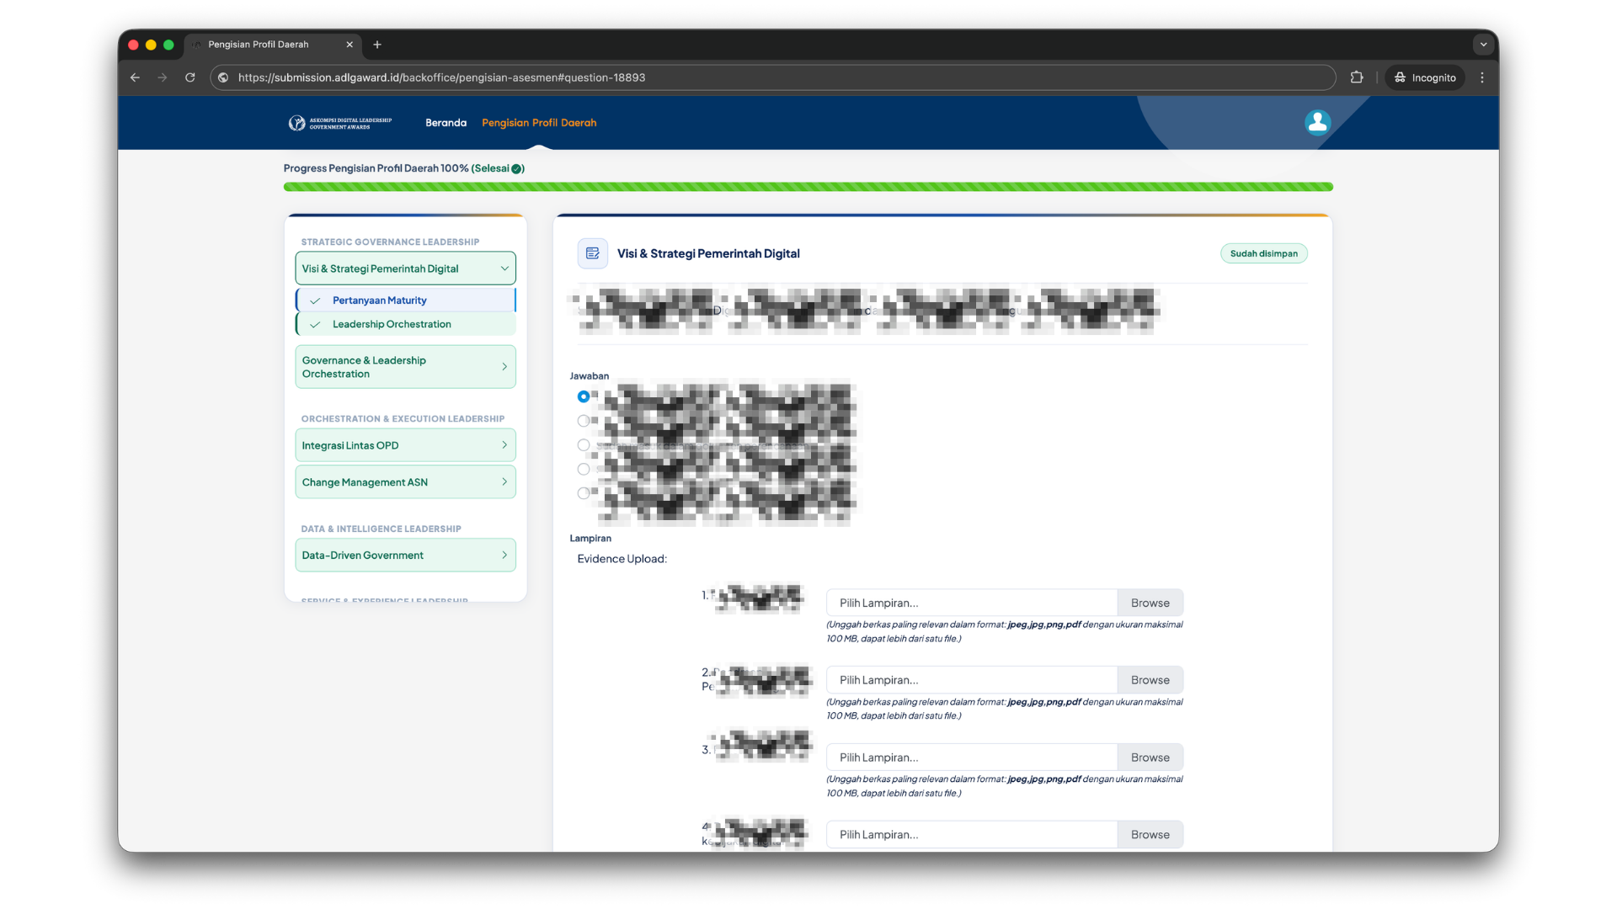Expand Data-Driven Government section

coord(405,555)
